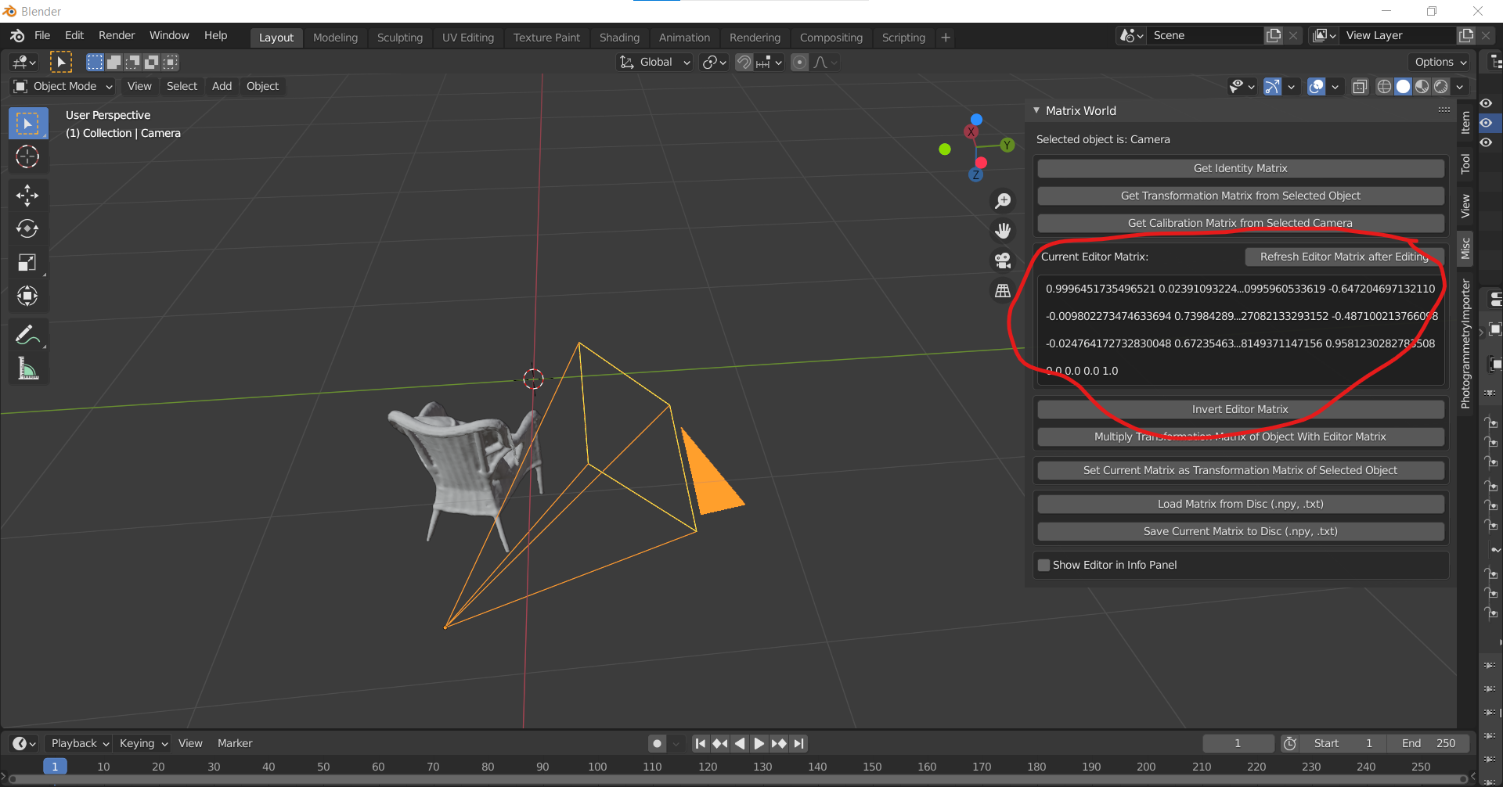
Task: Select the Rotate tool
Action: [28, 228]
